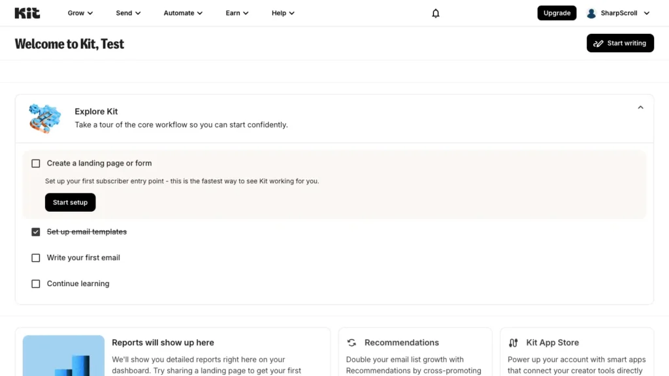
Task: Select the Write your first email step
Action: click(83, 258)
